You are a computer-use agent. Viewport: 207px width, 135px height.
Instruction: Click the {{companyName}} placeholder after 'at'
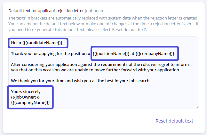pyautogui.click(x=155, y=53)
